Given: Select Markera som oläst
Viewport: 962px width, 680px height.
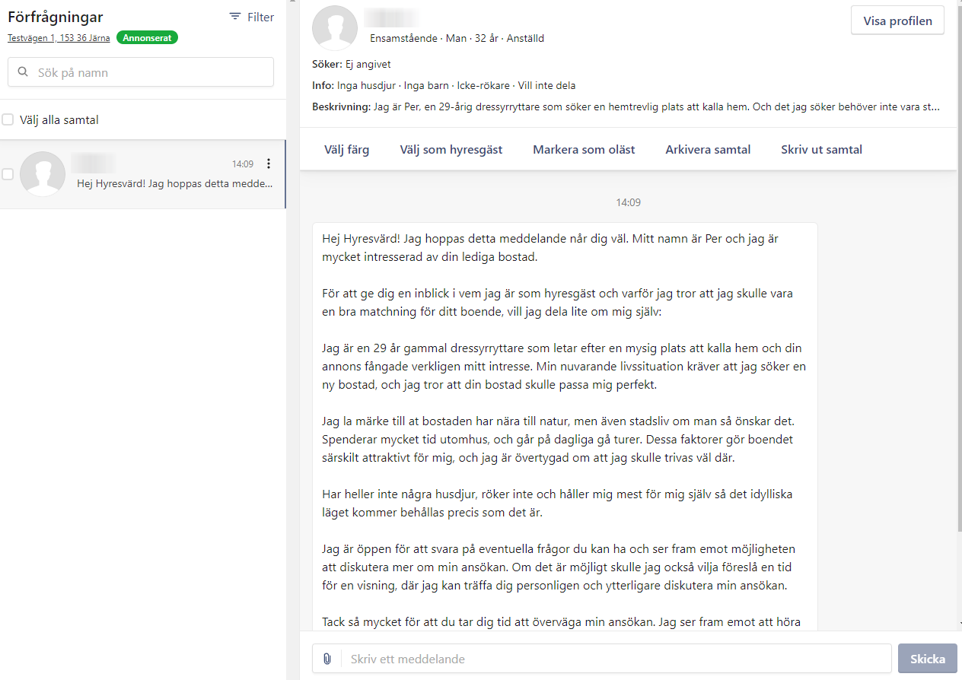Looking at the screenshot, I should pyautogui.click(x=584, y=150).
